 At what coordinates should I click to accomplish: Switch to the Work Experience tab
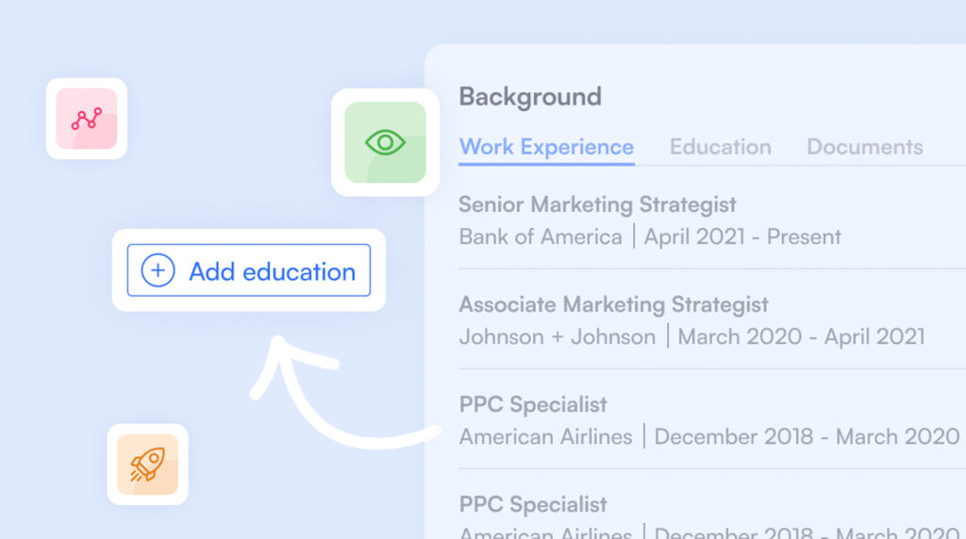click(546, 147)
